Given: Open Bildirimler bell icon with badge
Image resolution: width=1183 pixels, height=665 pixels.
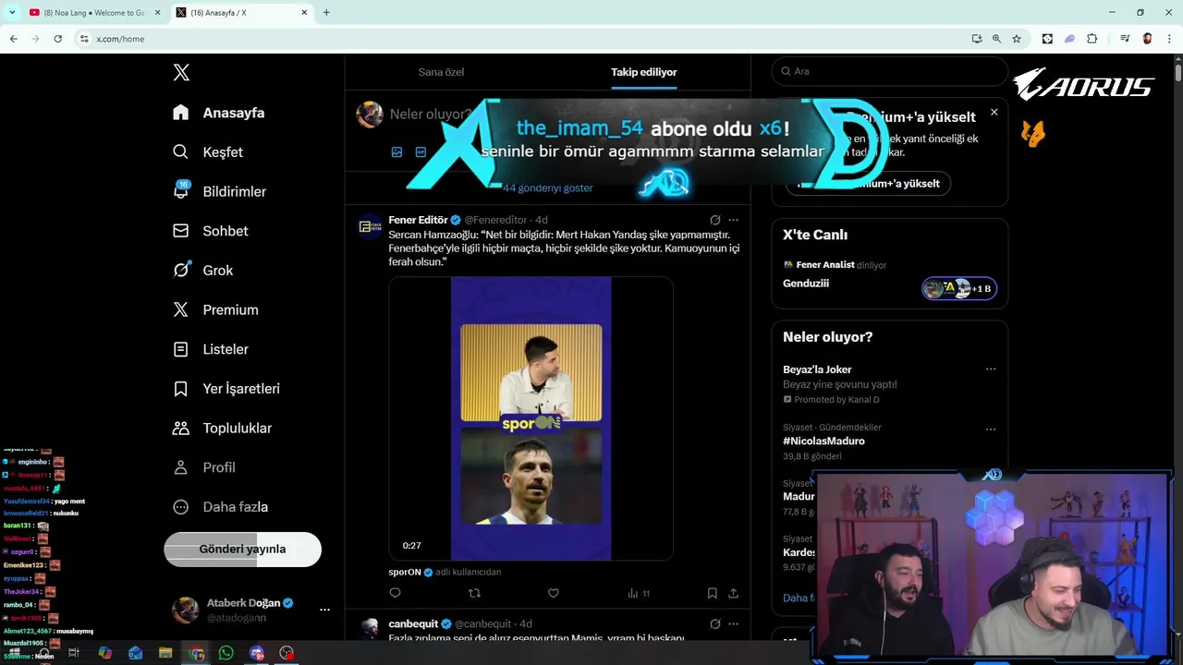Looking at the screenshot, I should (x=181, y=190).
